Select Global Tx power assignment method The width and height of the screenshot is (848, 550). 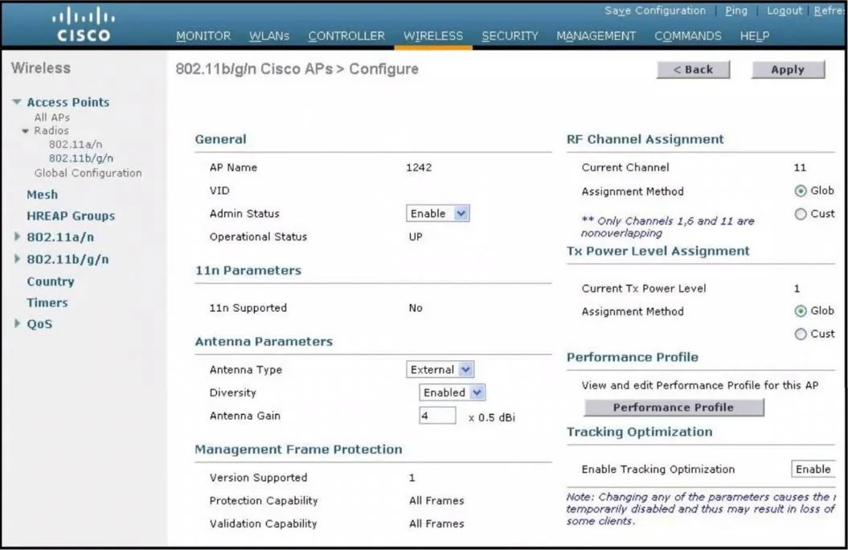tap(801, 311)
